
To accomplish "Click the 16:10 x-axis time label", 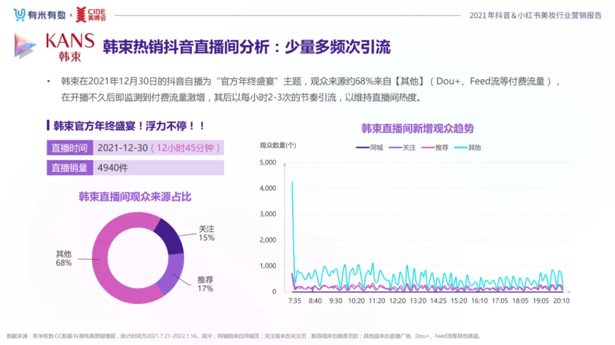I will 479,301.
